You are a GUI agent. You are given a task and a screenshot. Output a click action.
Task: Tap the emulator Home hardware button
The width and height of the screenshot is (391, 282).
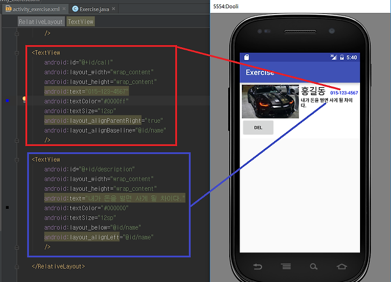(x=342, y=267)
